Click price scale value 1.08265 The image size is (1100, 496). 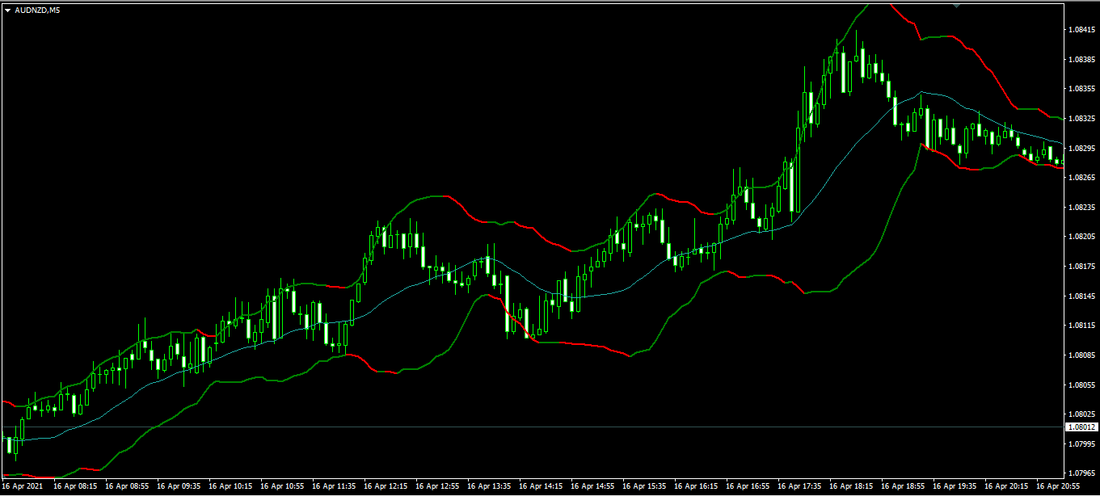[x=1081, y=178]
